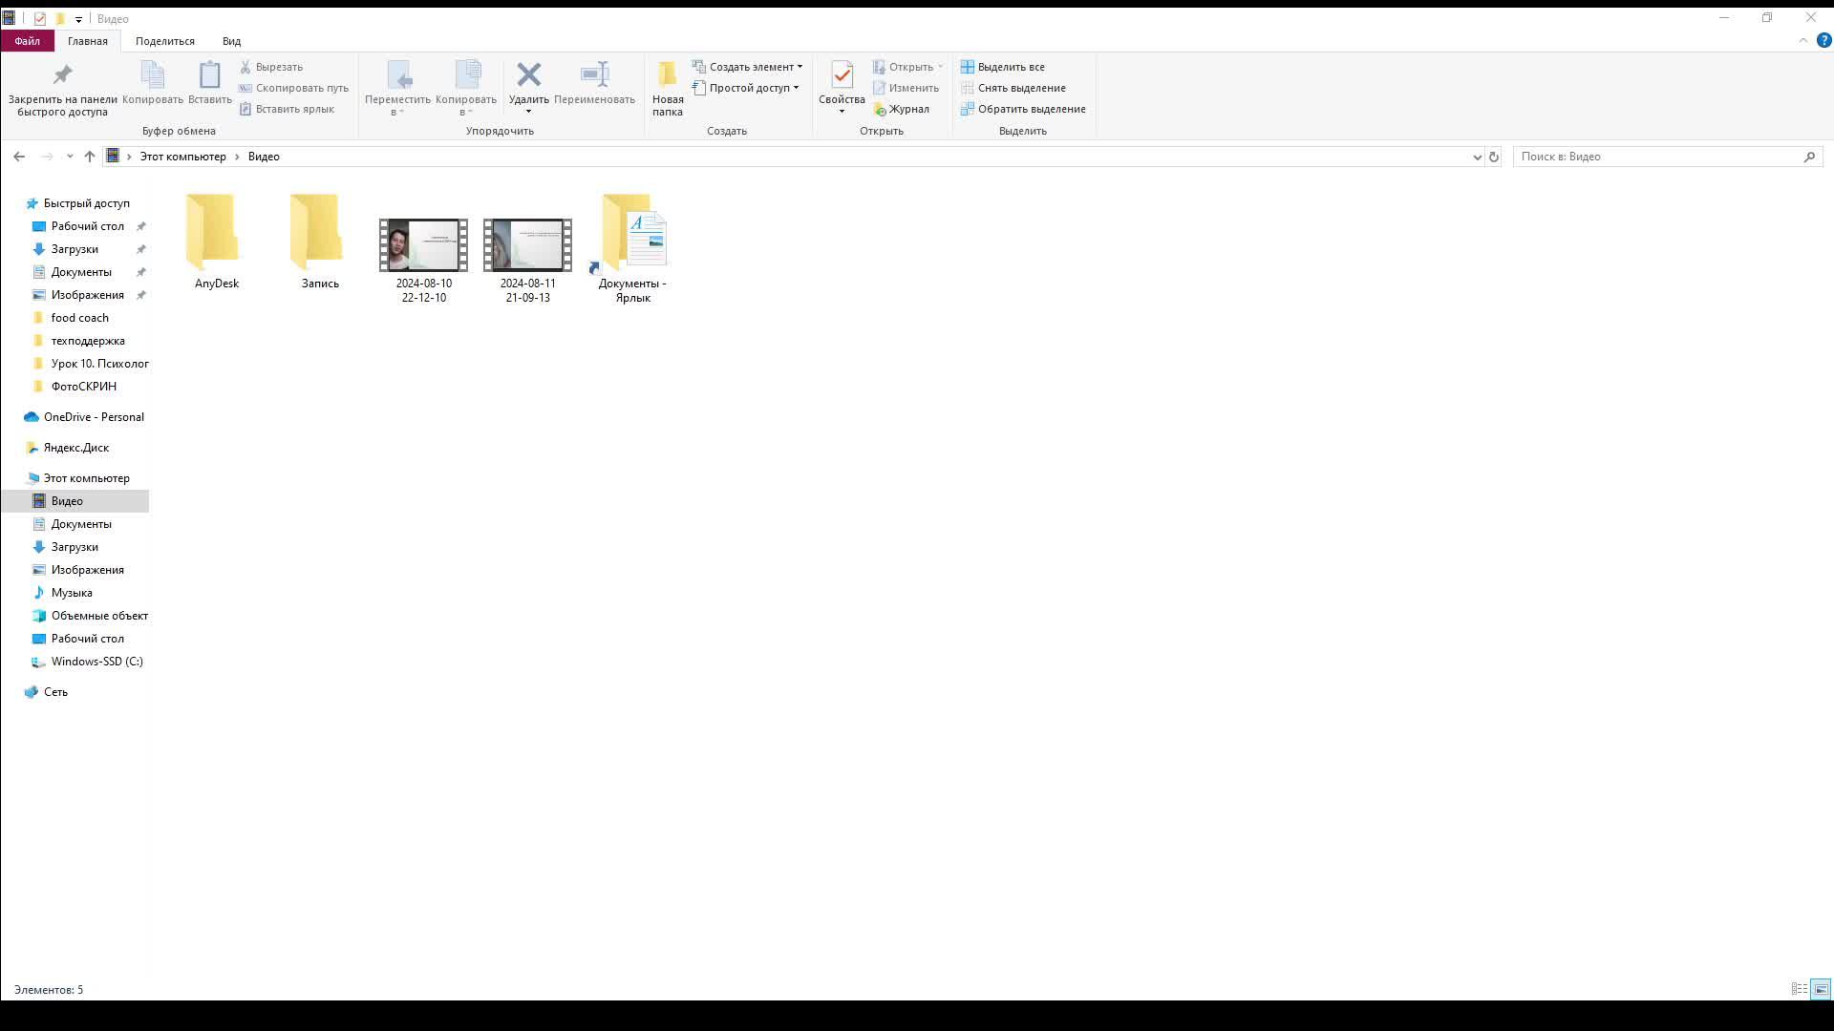
Task: Switch to the Вид ribbon tab
Action: pyautogui.click(x=231, y=41)
